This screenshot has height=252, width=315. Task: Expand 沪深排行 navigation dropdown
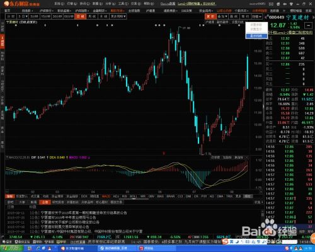point(47,11)
